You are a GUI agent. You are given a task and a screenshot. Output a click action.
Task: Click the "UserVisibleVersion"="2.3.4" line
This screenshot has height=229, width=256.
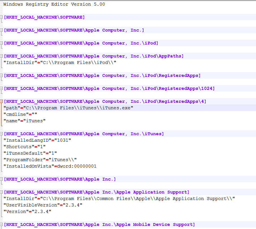[43, 205]
